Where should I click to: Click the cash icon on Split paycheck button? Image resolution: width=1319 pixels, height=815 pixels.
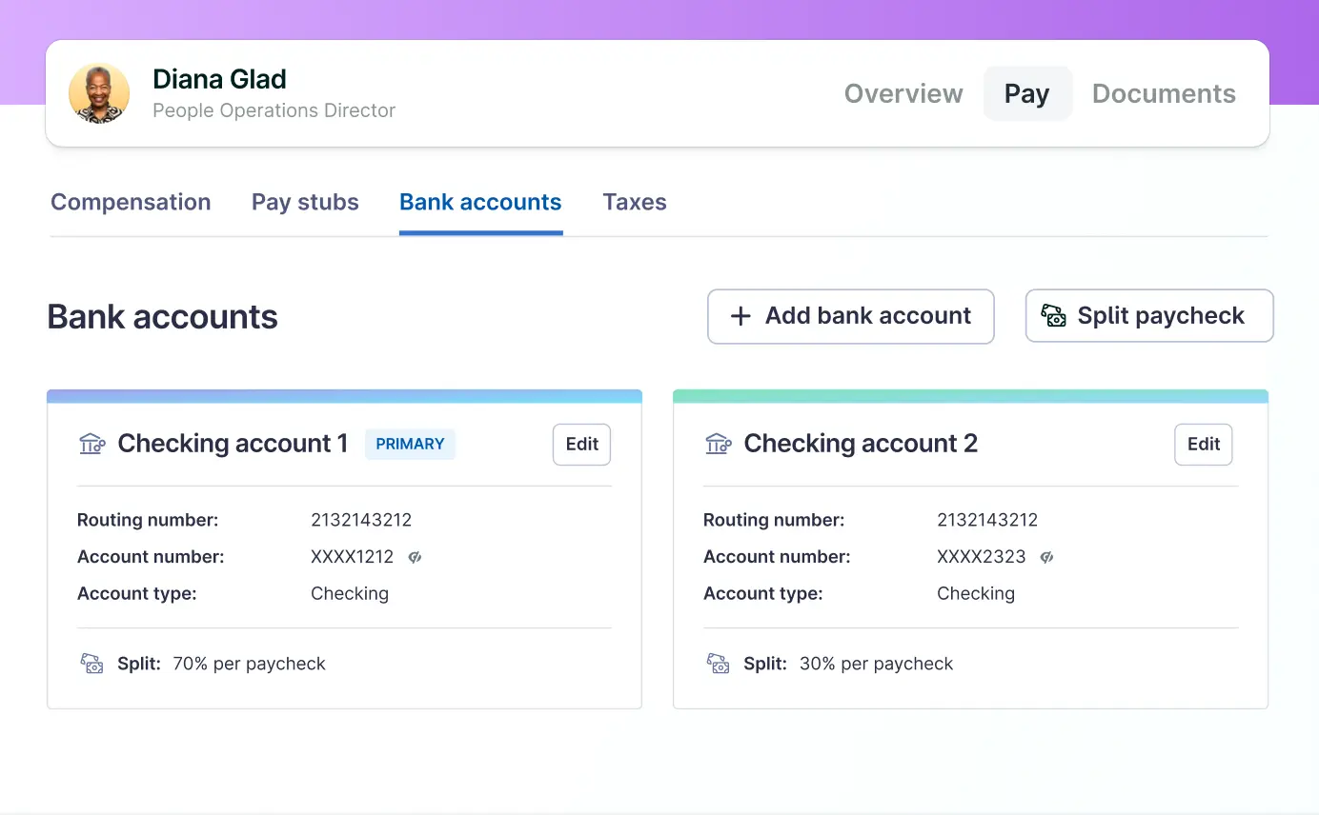pos(1053,316)
